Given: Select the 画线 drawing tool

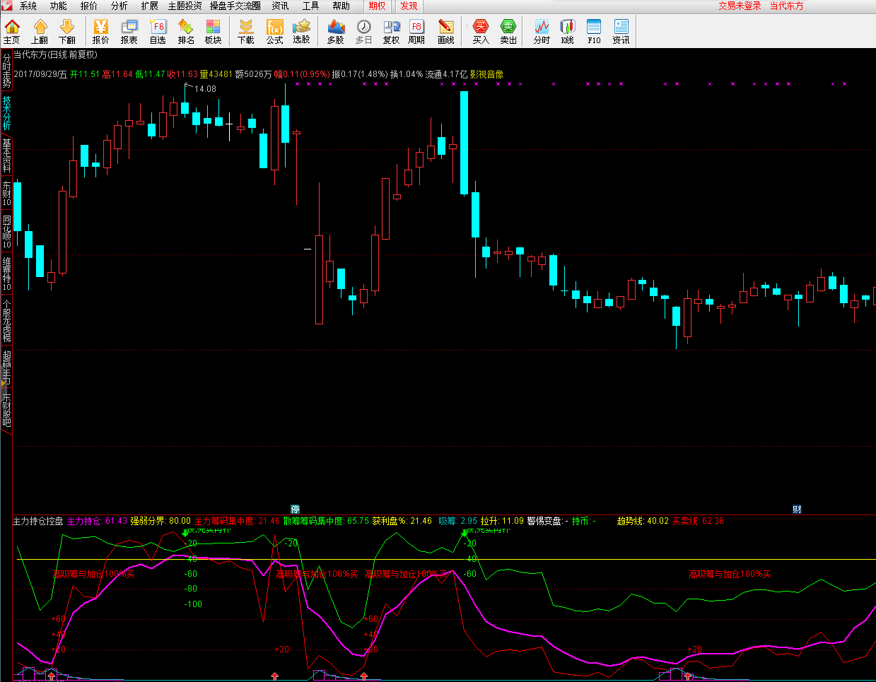Looking at the screenshot, I should (445, 31).
